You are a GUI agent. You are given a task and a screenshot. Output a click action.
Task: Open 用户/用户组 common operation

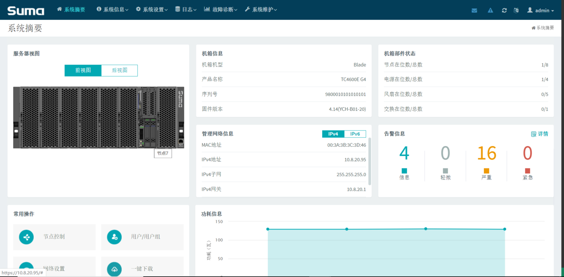pyautogui.click(x=142, y=237)
